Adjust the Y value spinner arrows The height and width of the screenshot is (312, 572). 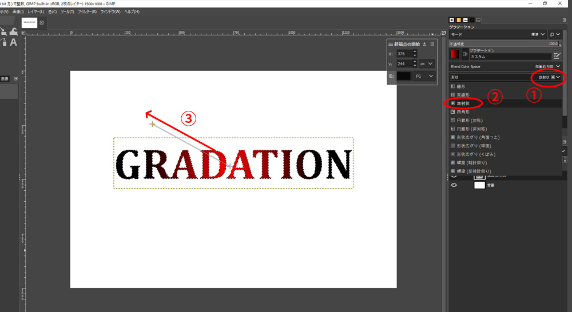(415, 64)
